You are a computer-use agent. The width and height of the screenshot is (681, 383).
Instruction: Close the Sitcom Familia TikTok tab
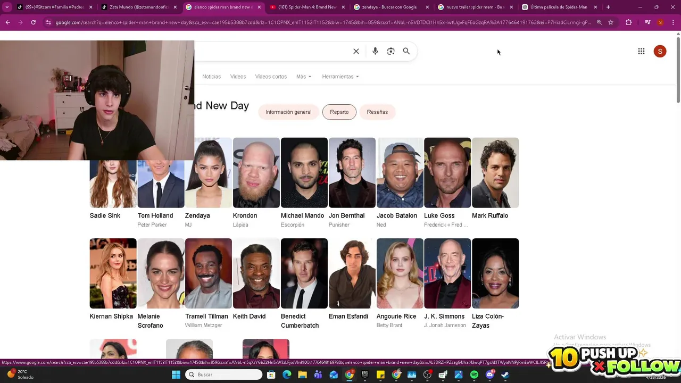click(91, 7)
